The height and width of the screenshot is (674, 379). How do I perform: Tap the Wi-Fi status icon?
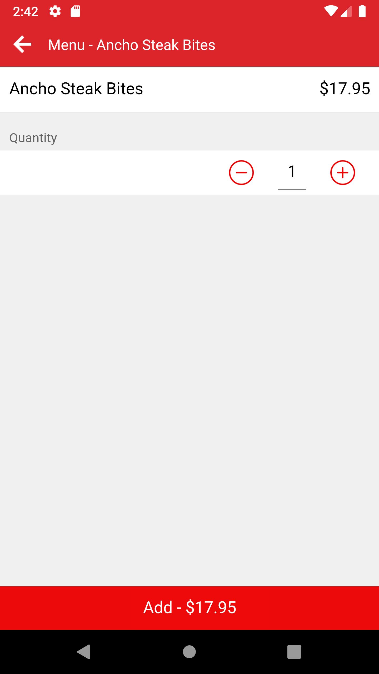coord(331,12)
